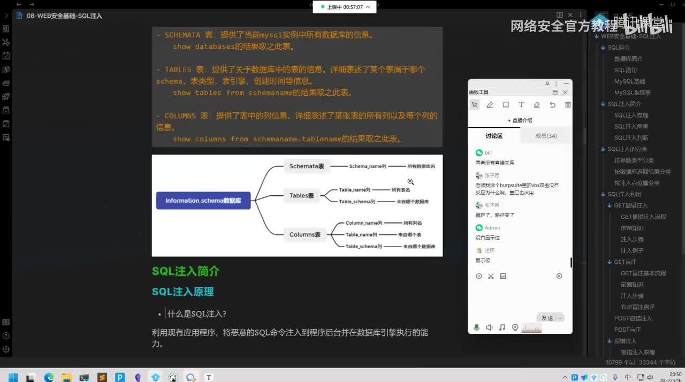The width and height of the screenshot is (685, 382).
Task: Open the help question-mark icon in ribbon
Action: [x=6, y=336]
